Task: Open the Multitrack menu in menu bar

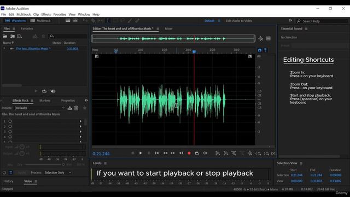Action: (24, 15)
